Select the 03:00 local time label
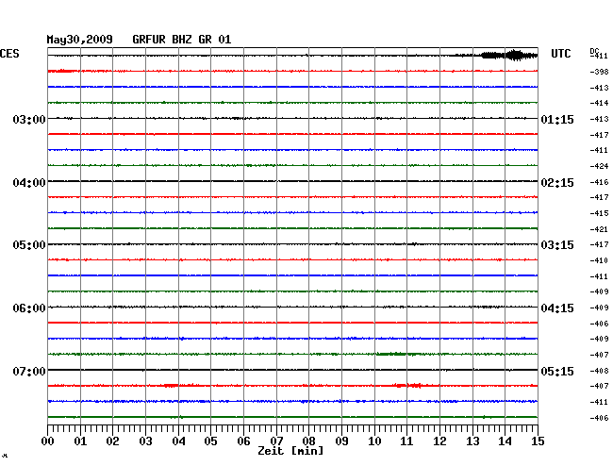Viewport: 613px width, 466px height. pos(29,119)
